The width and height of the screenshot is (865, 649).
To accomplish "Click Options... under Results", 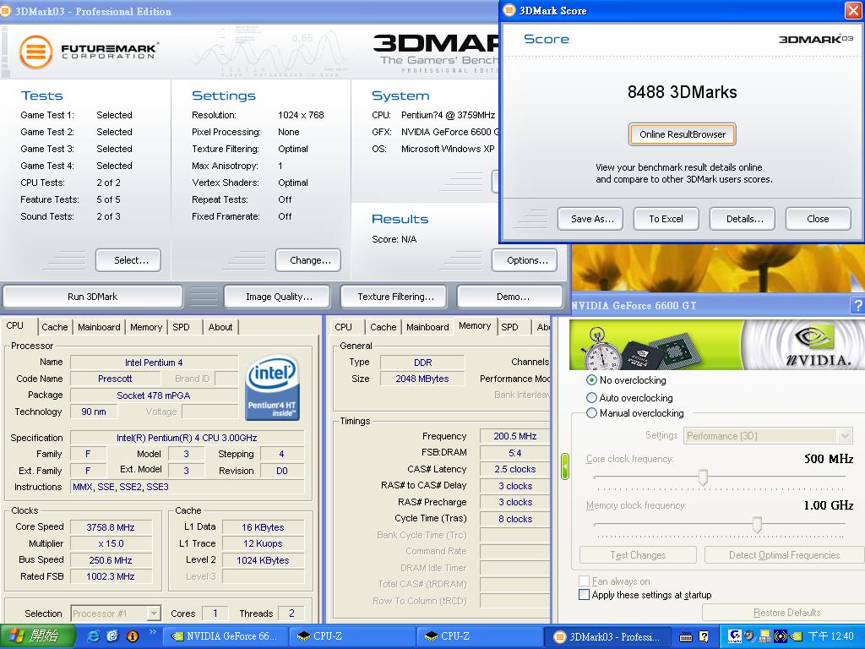I will point(525,260).
